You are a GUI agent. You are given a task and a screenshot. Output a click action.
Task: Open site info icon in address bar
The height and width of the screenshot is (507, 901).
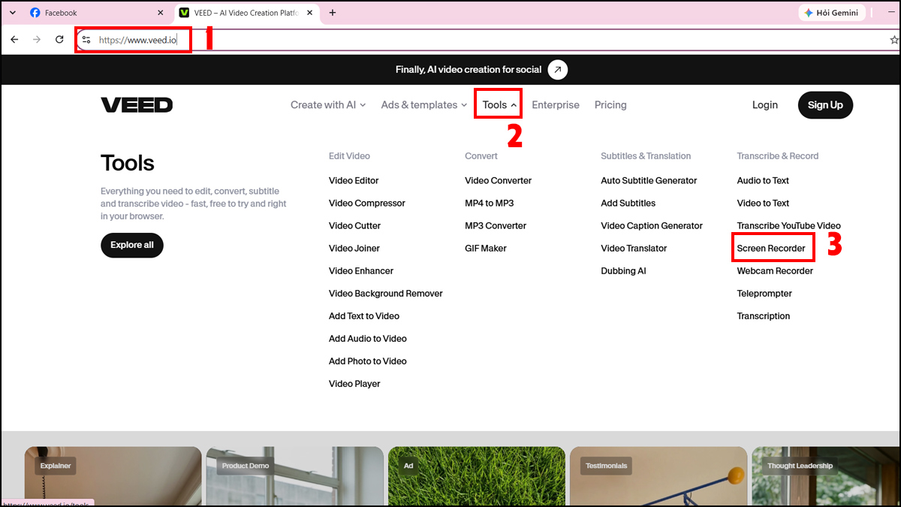click(86, 40)
